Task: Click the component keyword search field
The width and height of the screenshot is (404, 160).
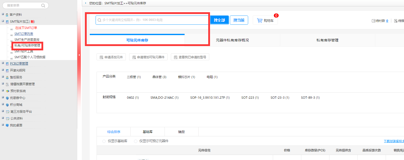Action: [153, 20]
